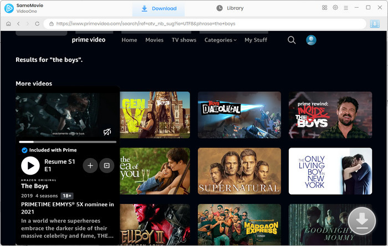Image resolution: width=388 pixels, height=246 pixels.
Task: Open Prime Rewind Inside The Boys thumbnail
Action: 330,115
